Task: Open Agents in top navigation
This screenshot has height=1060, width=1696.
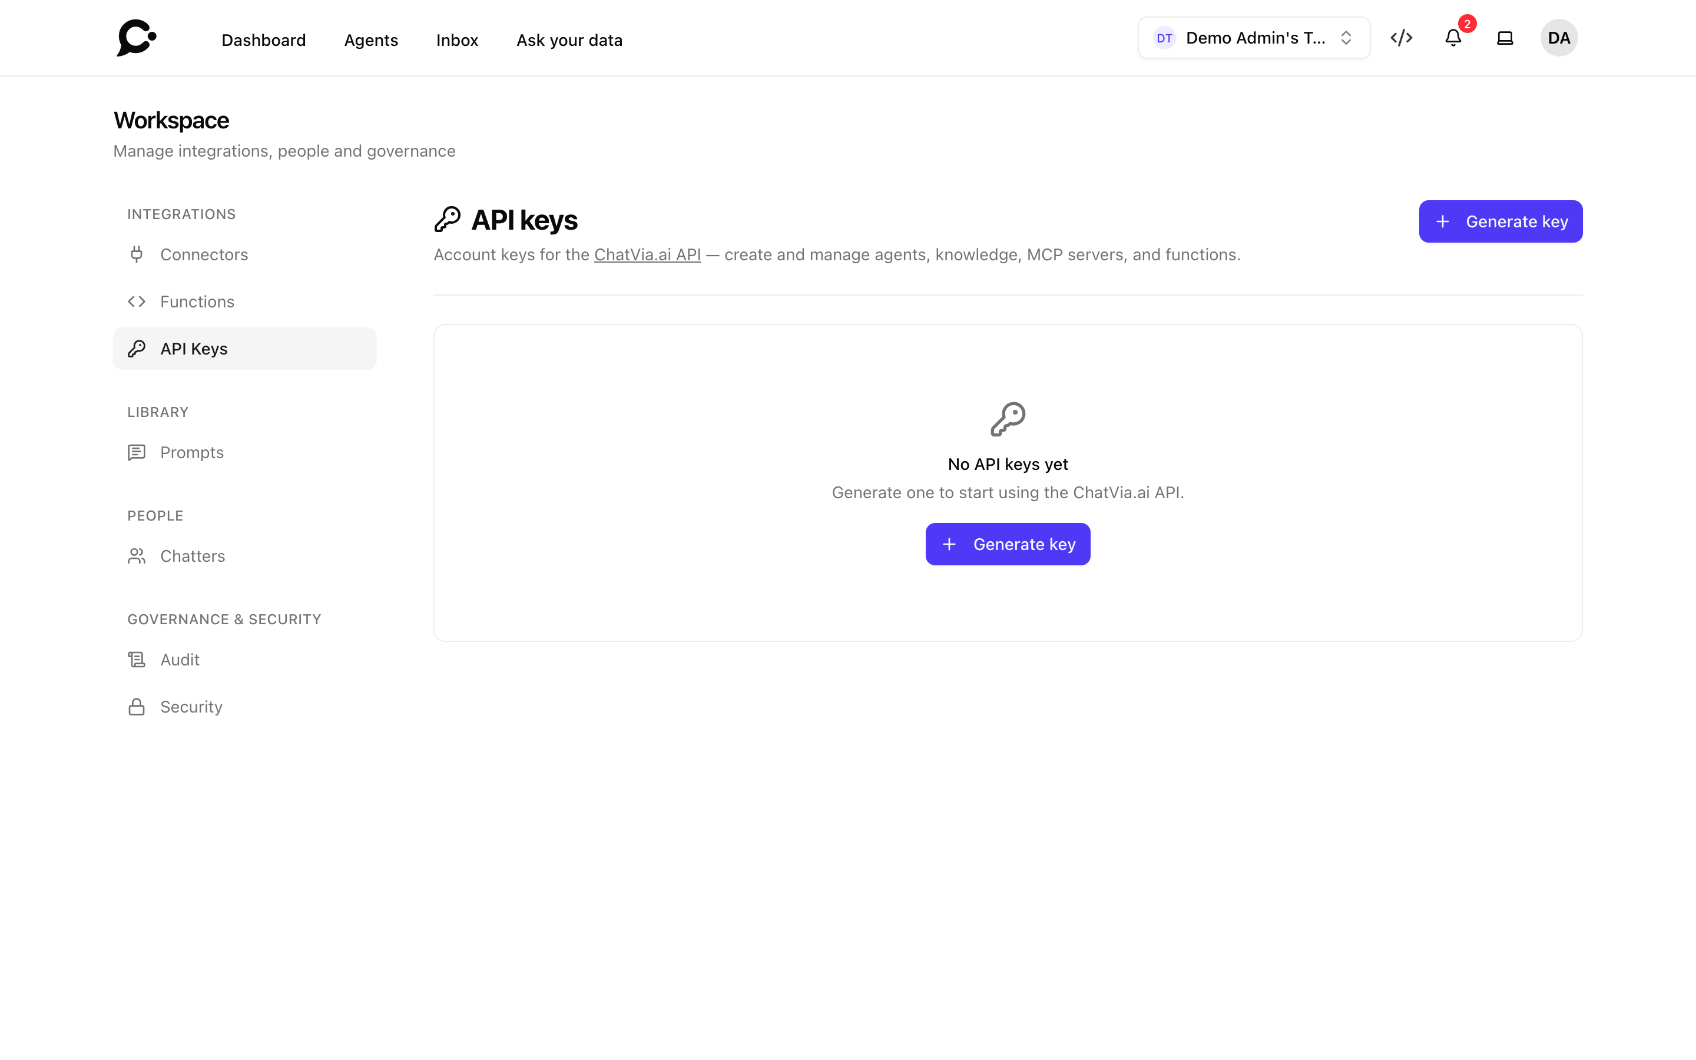Action: (x=371, y=40)
